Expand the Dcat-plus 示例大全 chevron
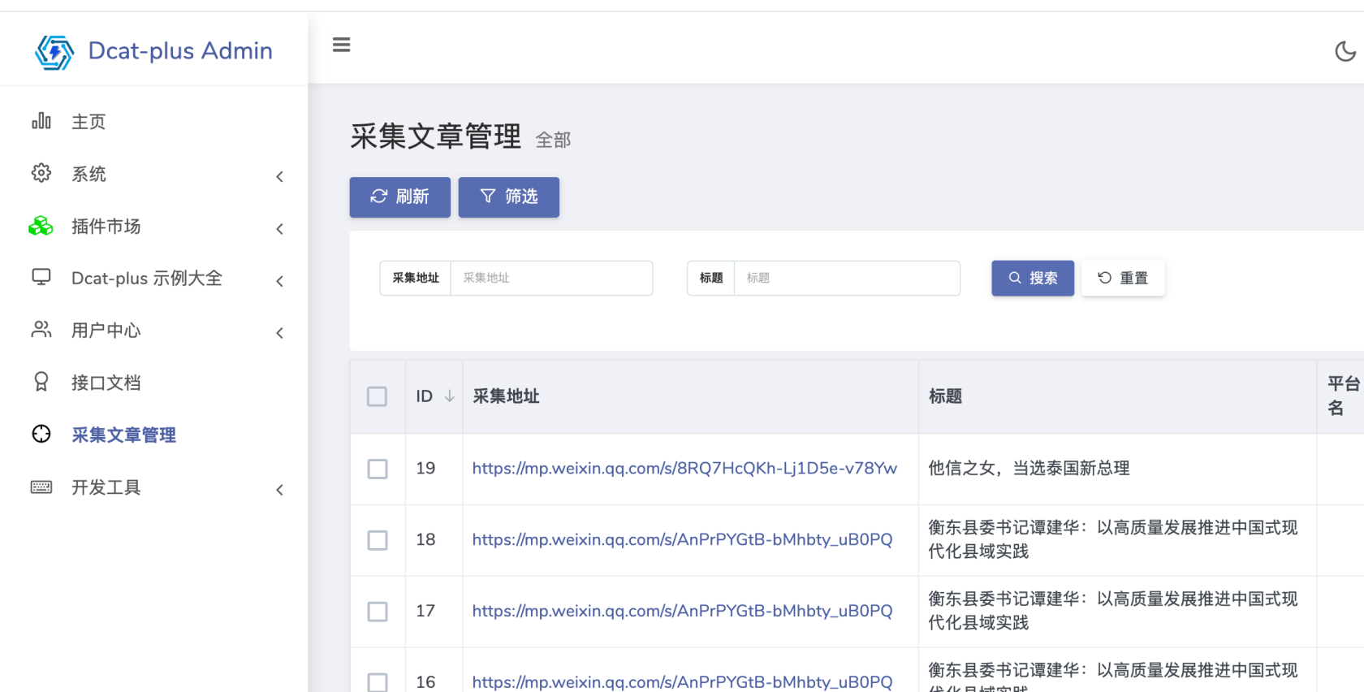 (279, 281)
